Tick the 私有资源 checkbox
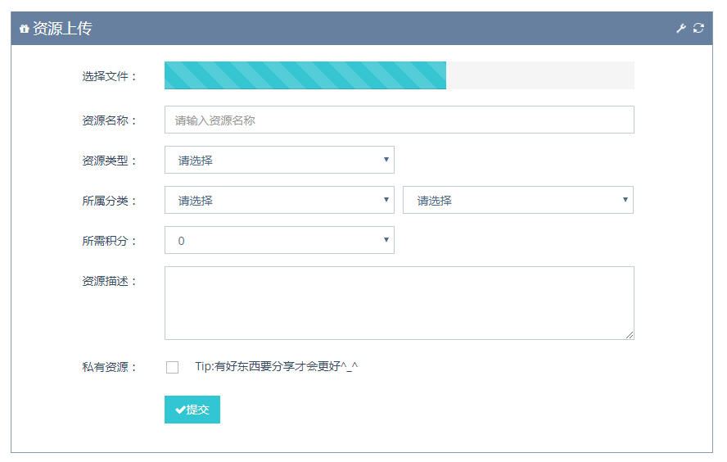Image resolution: width=727 pixels, height=462 pixels. click(x=173, y=367)
